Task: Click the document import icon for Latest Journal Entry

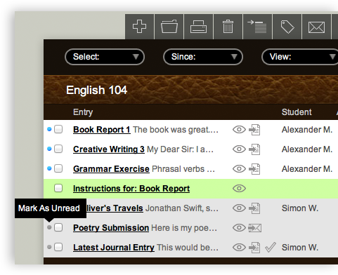Action: click(254, 248)
